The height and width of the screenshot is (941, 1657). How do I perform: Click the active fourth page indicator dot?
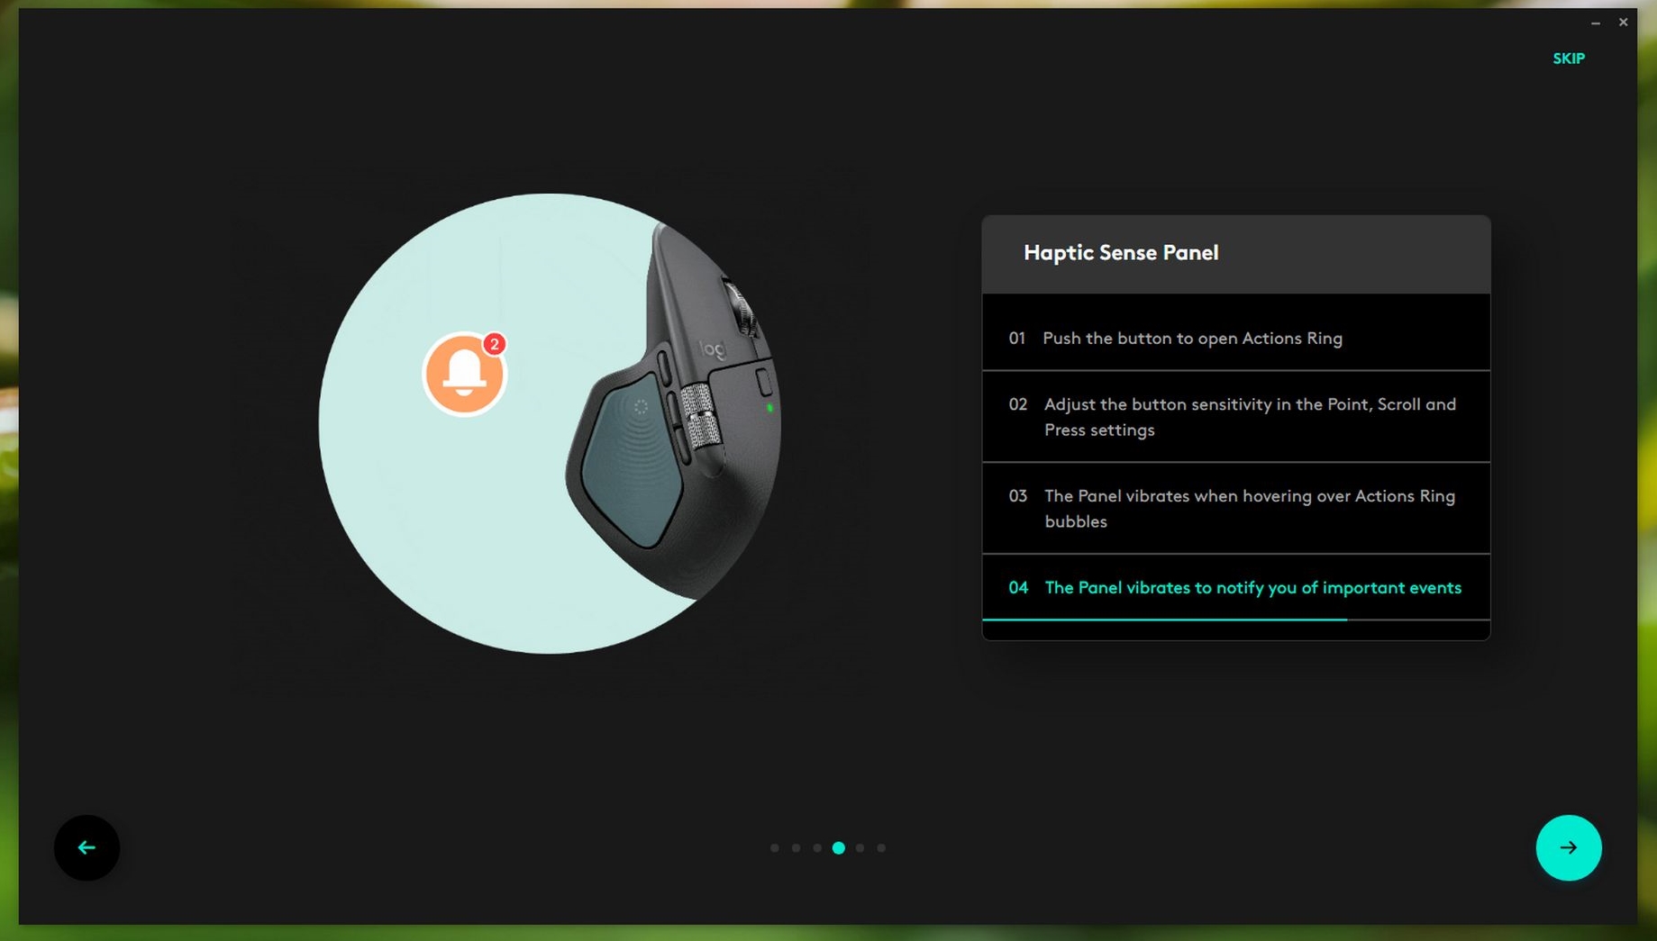839,847
